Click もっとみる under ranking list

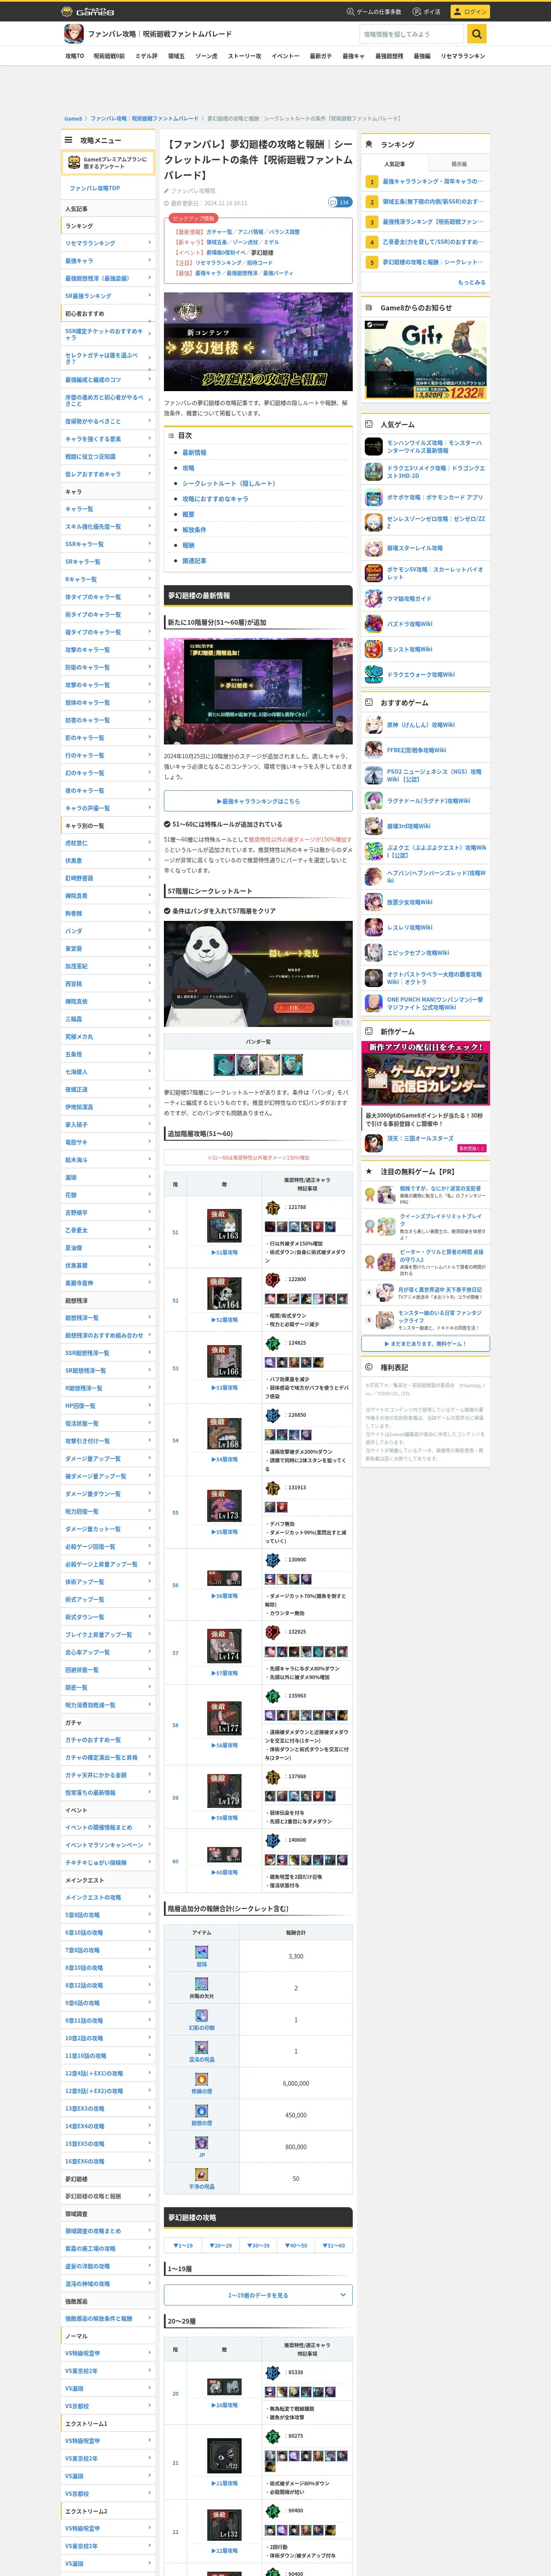click(x=472, y=282)
